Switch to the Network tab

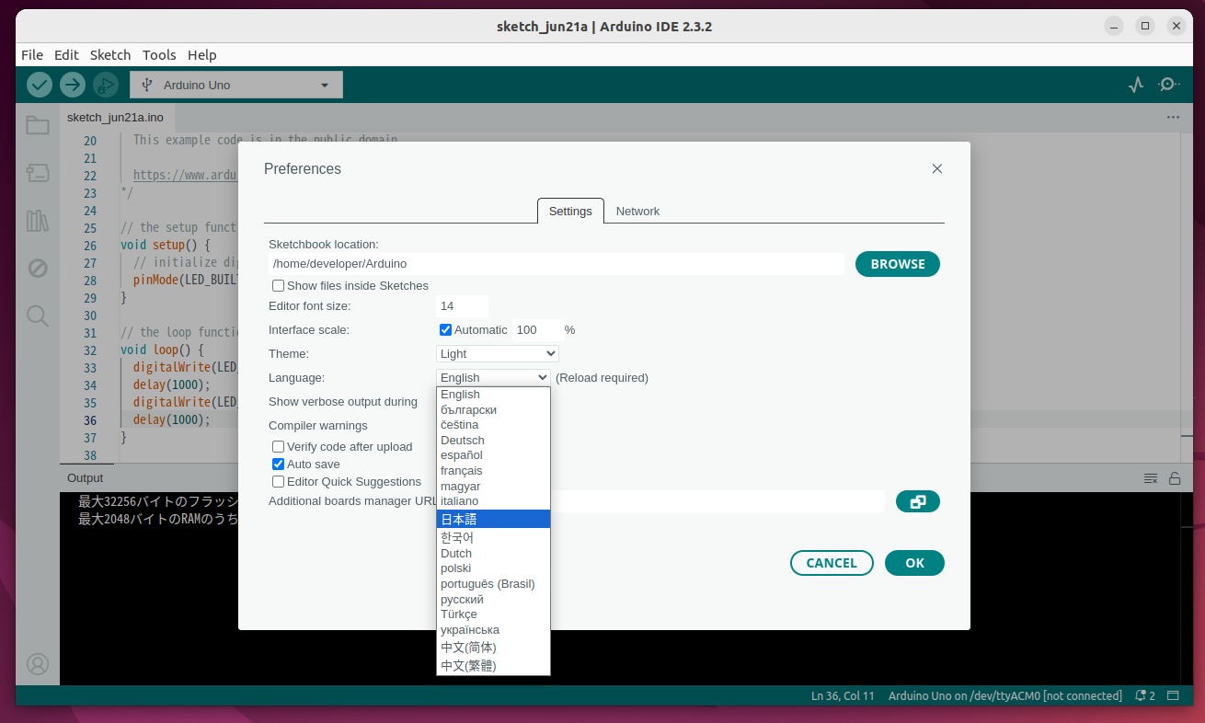pos(637,211)
